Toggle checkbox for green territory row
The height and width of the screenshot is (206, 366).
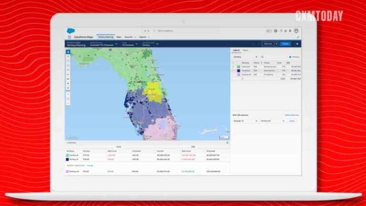coord(233,67)
